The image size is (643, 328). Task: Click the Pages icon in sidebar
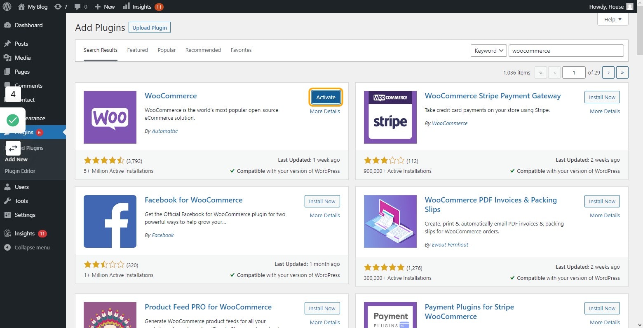pos(7,72)
